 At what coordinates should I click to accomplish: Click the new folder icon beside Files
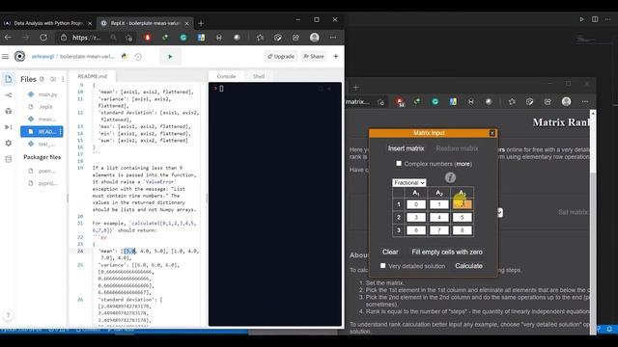click(x=53, y=79)
